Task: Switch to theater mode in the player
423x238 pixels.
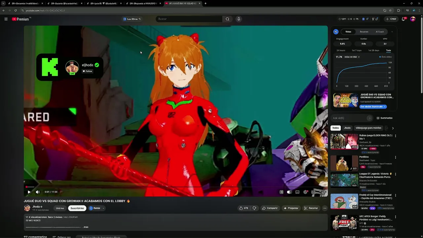Action: pos(313,192)
